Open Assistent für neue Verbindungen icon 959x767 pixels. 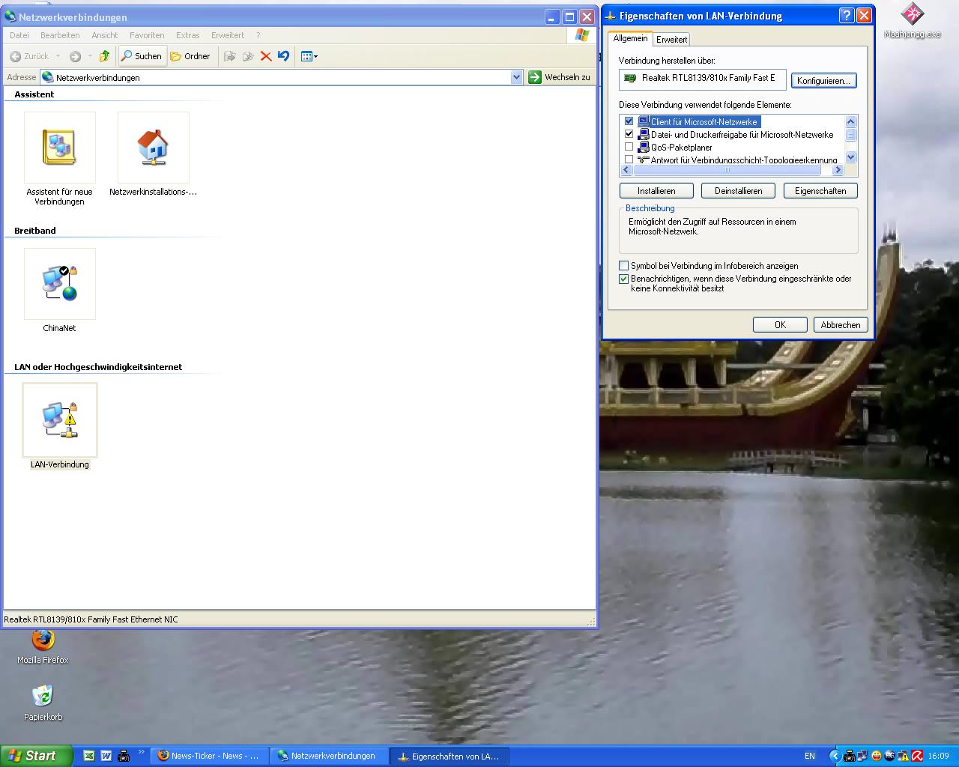[x=60, y=148]
